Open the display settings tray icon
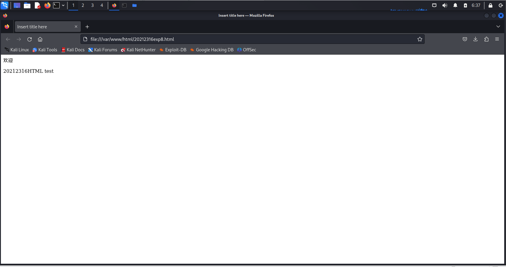The height and width of the screenshot is (267, 506). click(x=434, y=5)
